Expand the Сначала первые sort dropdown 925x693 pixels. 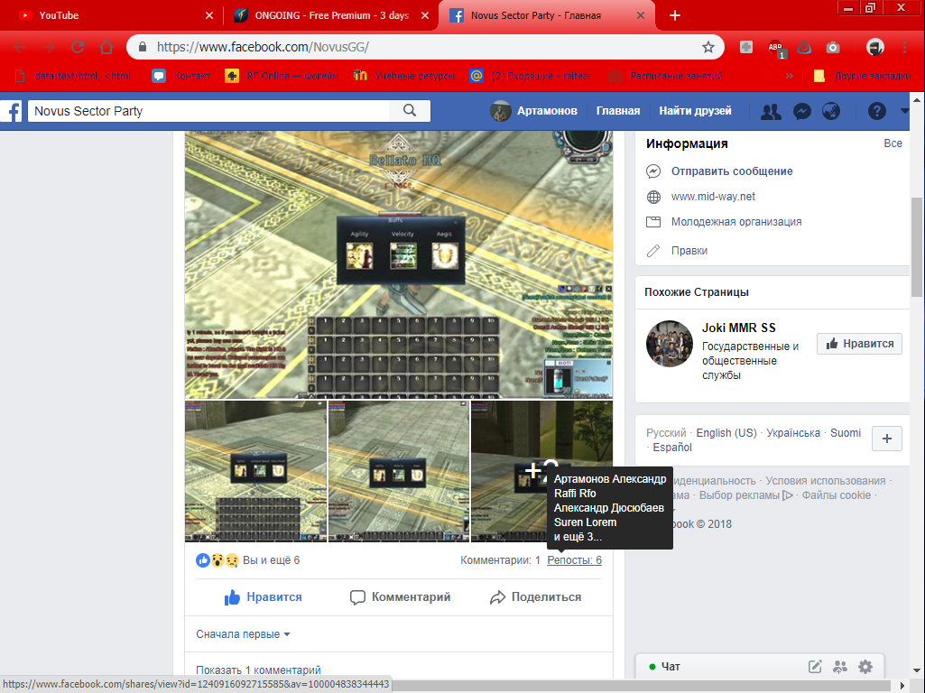(x=243, y=634)
